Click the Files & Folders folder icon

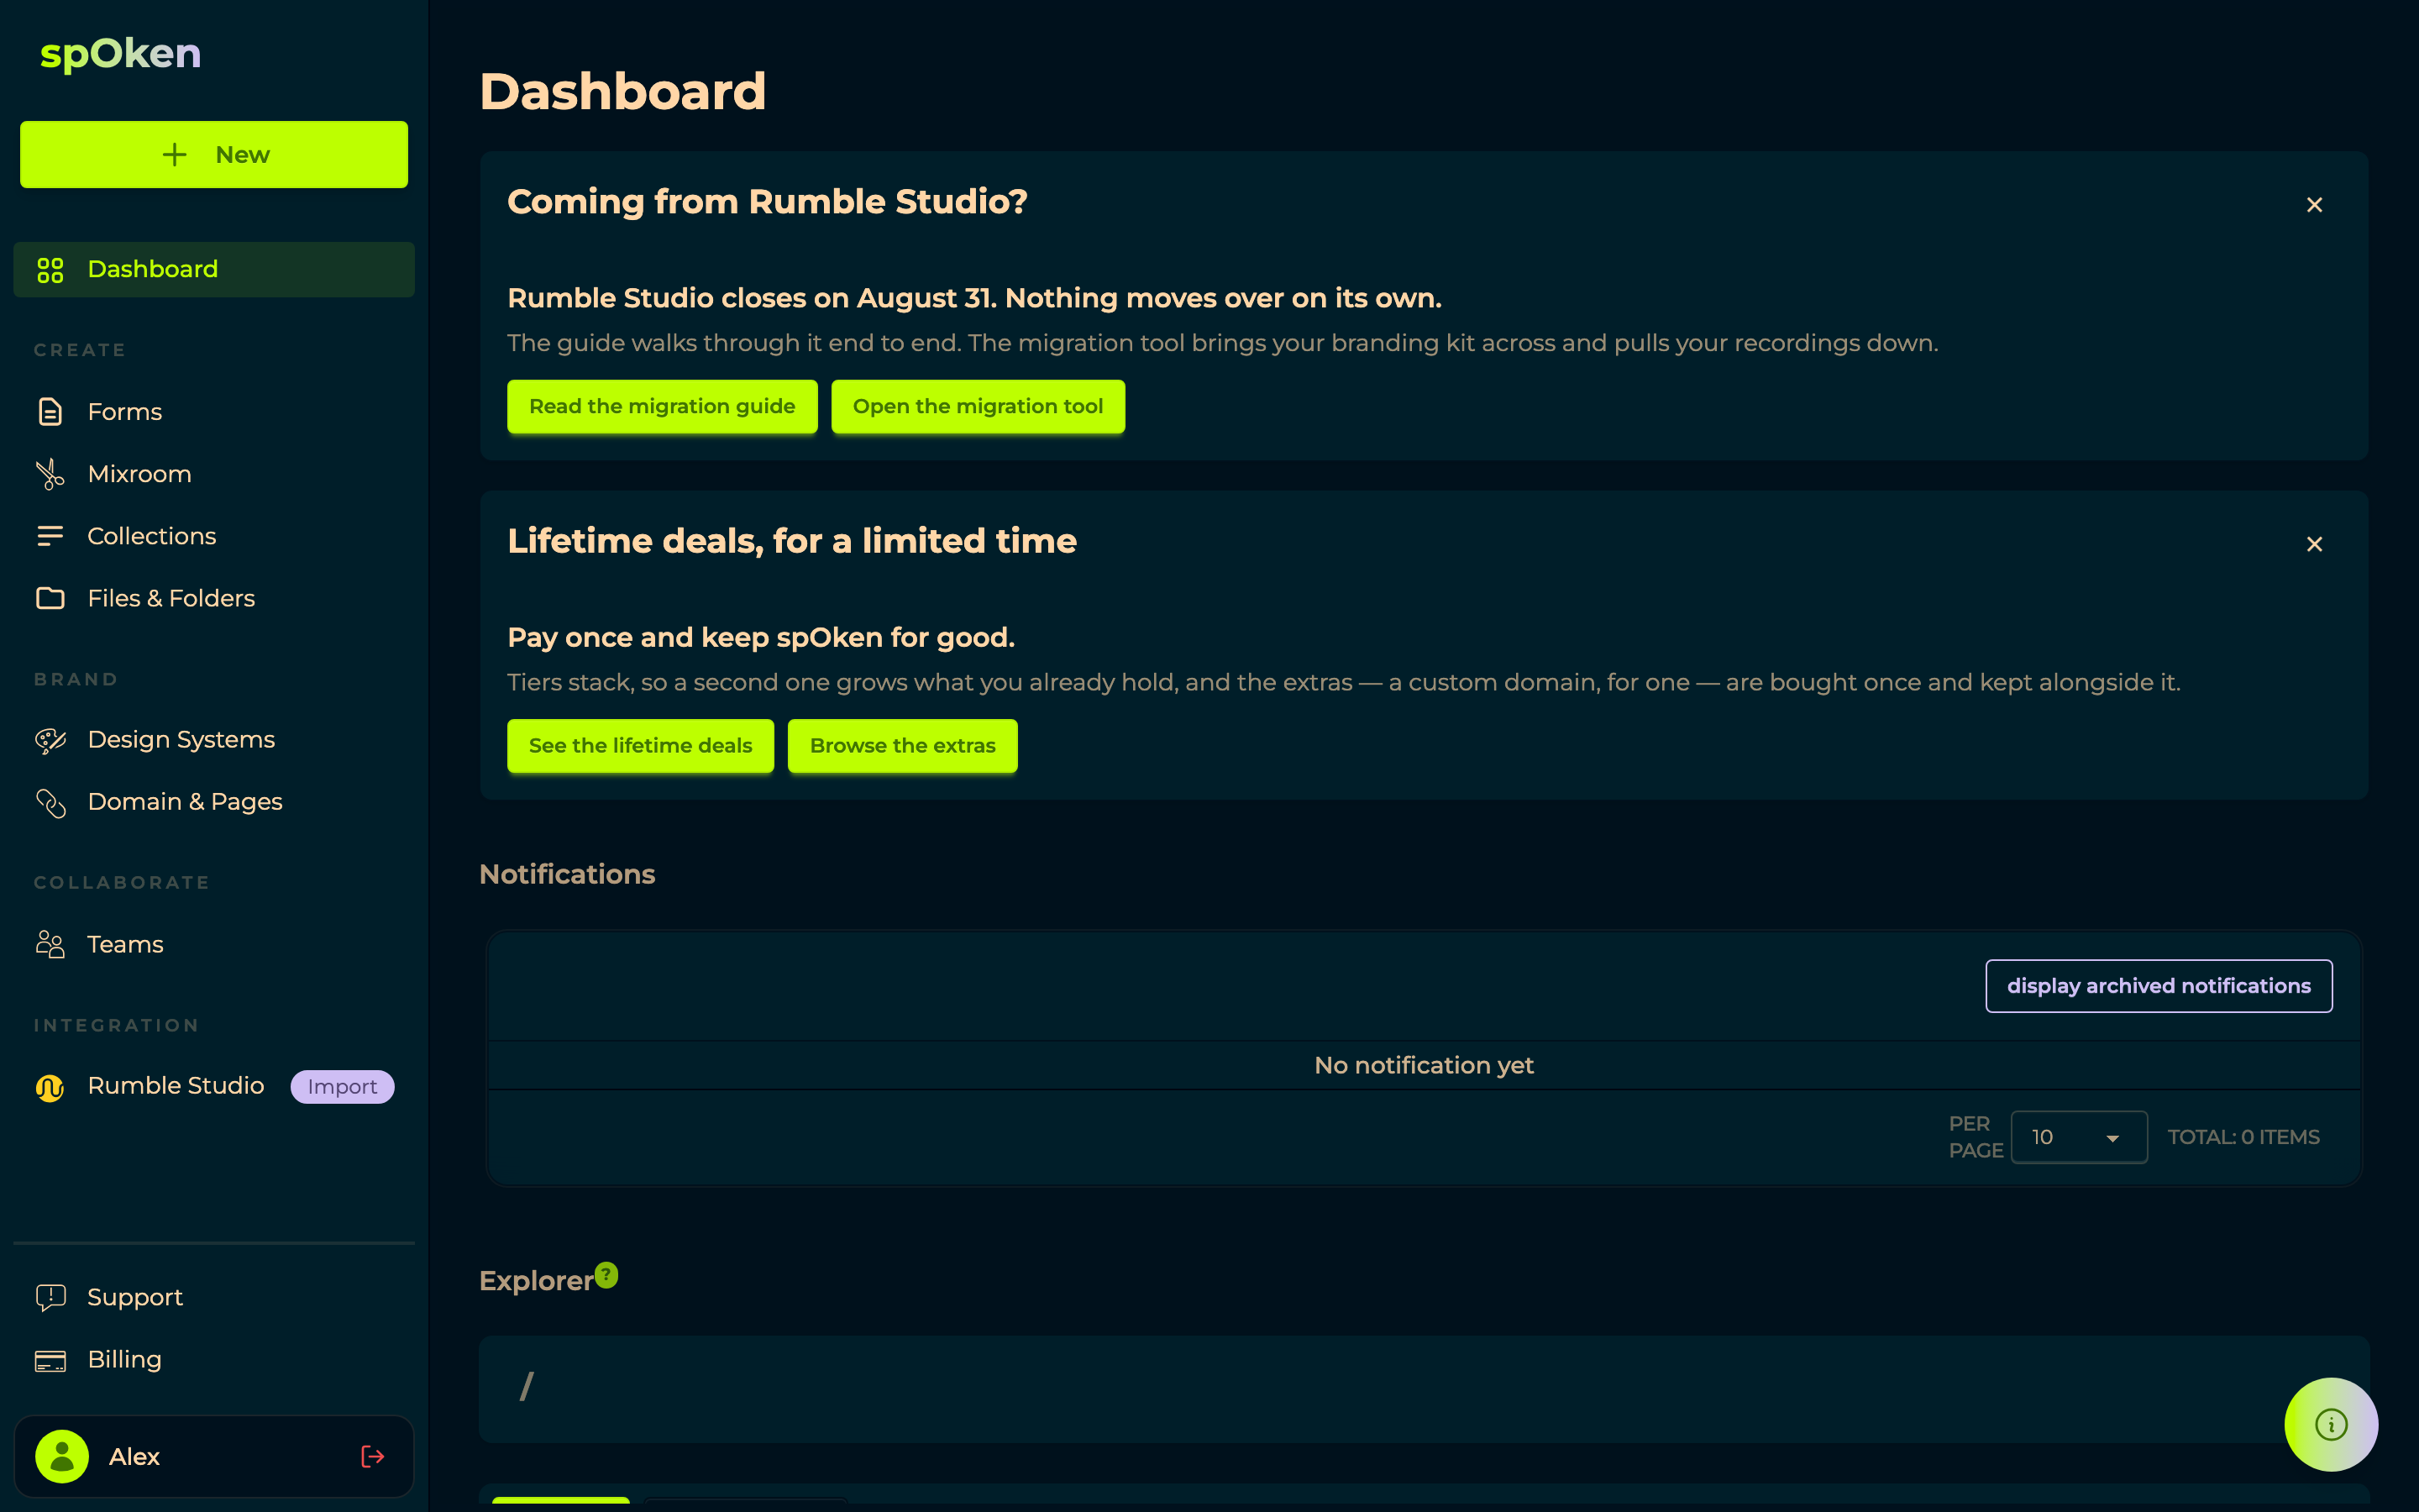(x=50, y=598)
